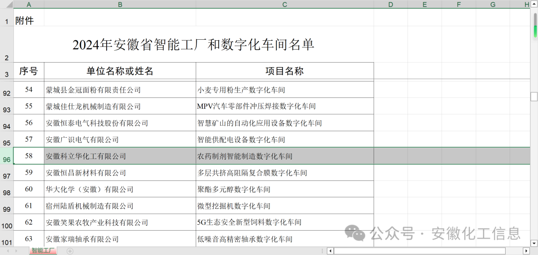
Task: Select row 93 header
Action: [x=7, y=106]
